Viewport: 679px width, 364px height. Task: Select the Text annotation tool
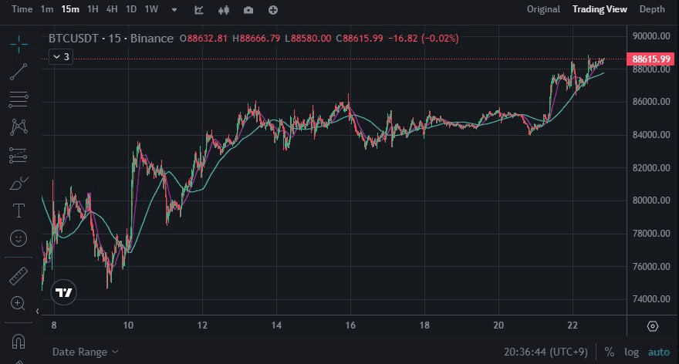click(x=19, y=211)
